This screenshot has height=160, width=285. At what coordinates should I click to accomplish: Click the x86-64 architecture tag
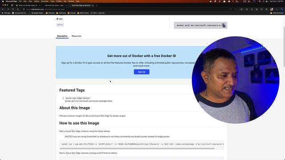point(60,25)
